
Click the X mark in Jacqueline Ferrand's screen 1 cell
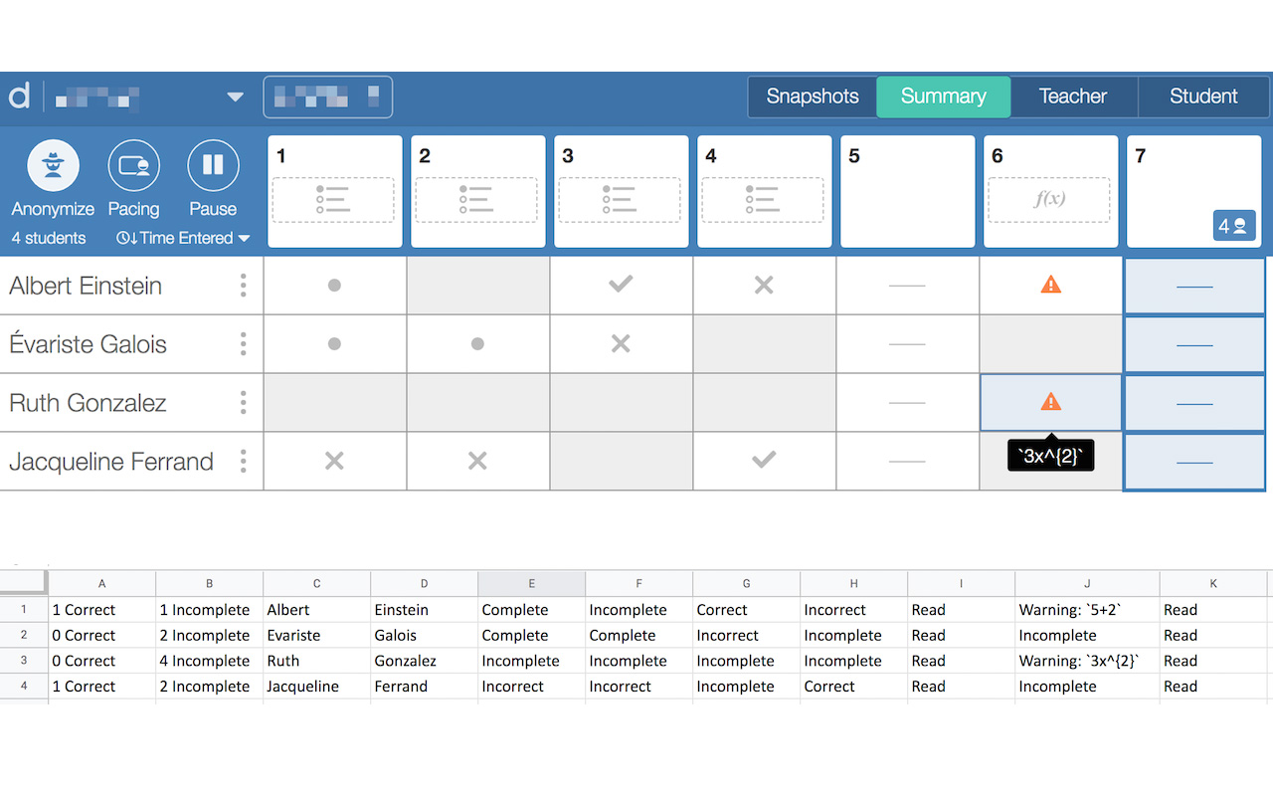pos(334,461)
